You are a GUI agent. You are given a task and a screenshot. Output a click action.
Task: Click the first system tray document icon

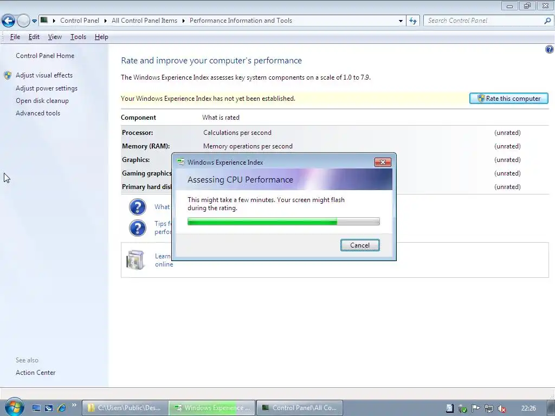click(449, 408)
